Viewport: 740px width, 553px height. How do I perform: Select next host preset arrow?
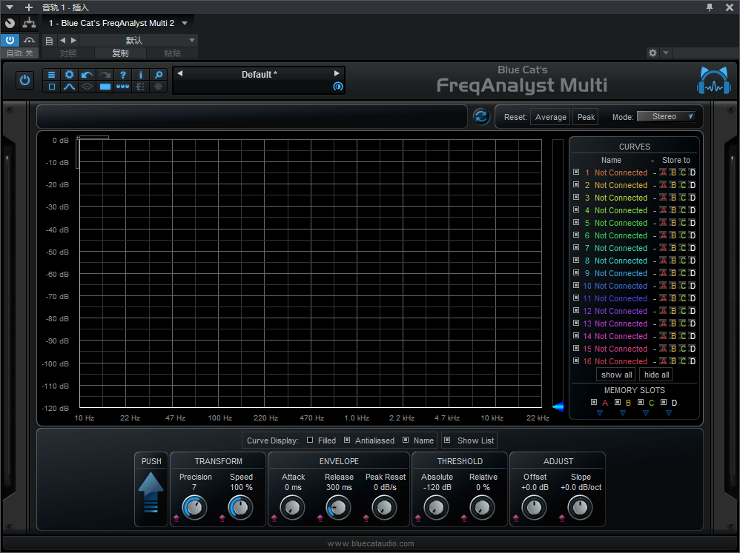(x=73, y=41)
